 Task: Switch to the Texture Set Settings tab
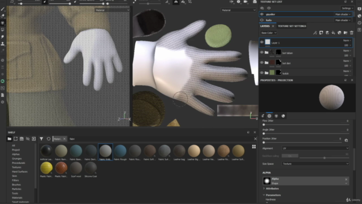pyautogui.click(x=292, y=26)
